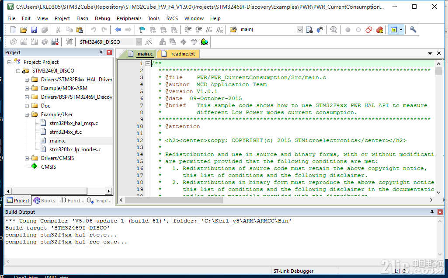This screenshot has width=448, height=278.
Task: Kill all breakpoints with red X icon
Action: coord(379,30)
